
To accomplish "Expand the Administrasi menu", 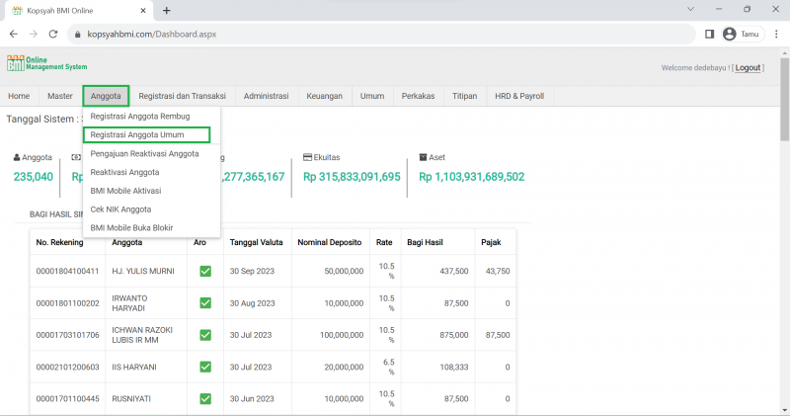I will (x=266, y=96).
